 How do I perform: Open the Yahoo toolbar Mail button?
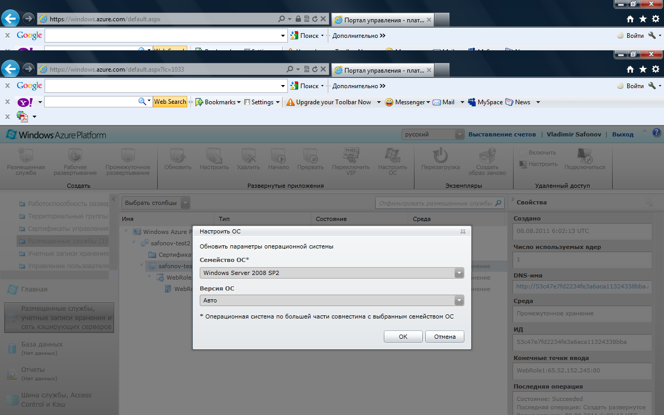[x=444, y=102]
